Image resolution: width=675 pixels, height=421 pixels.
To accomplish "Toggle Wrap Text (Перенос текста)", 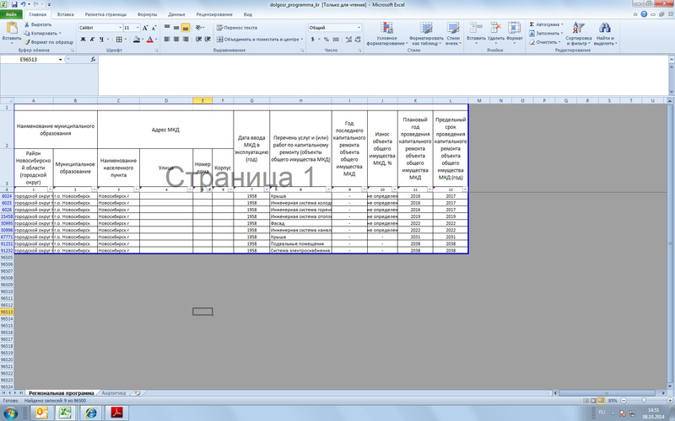I will coord(238,28).
